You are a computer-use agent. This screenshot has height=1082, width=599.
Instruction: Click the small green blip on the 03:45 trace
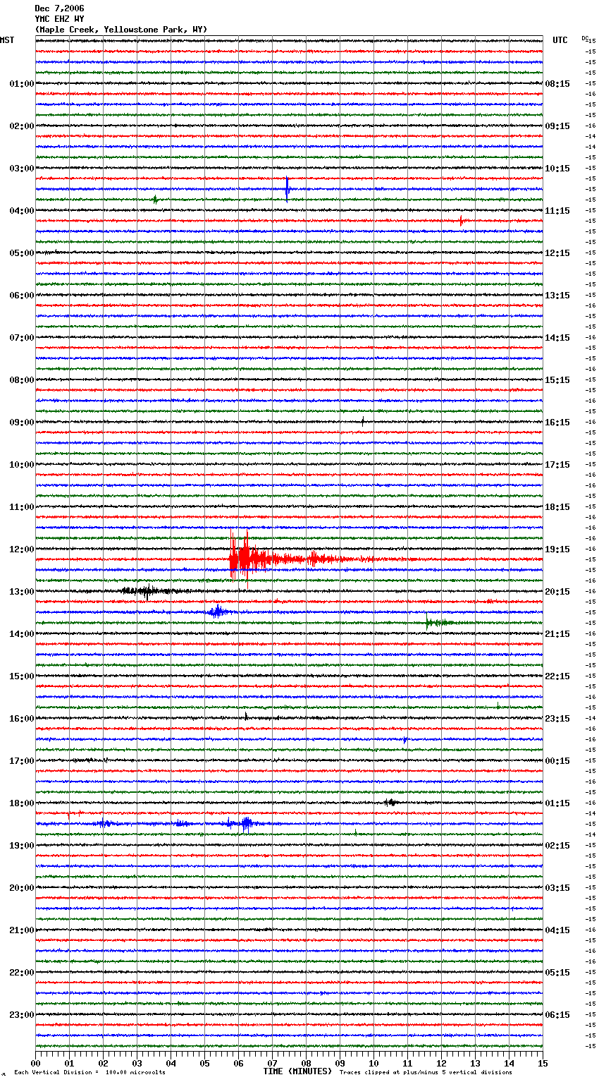(x=155, y=200)
